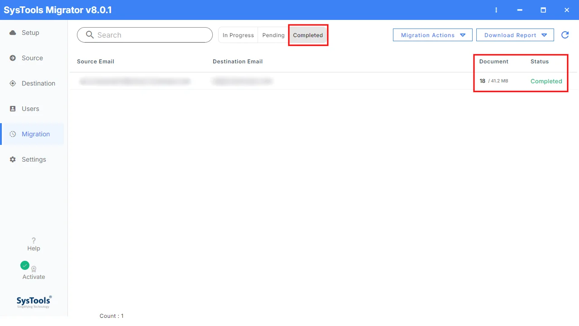Viewport: 579px width, 326px height.
Task: Click the refresh icon beside Download Report
Action: pyautogui.click(x=565, y=35)
